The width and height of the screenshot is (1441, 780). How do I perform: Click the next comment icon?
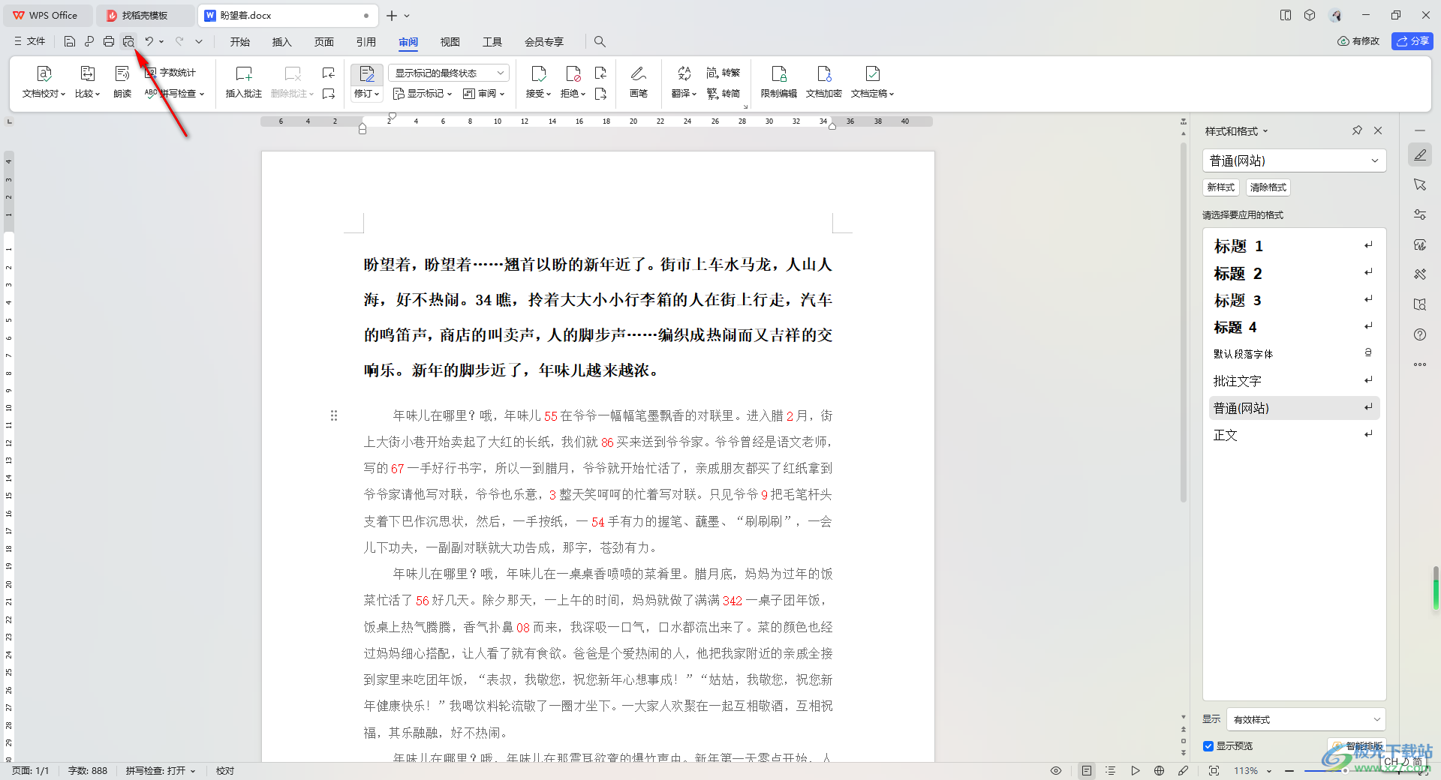click(x=329, y=94)
